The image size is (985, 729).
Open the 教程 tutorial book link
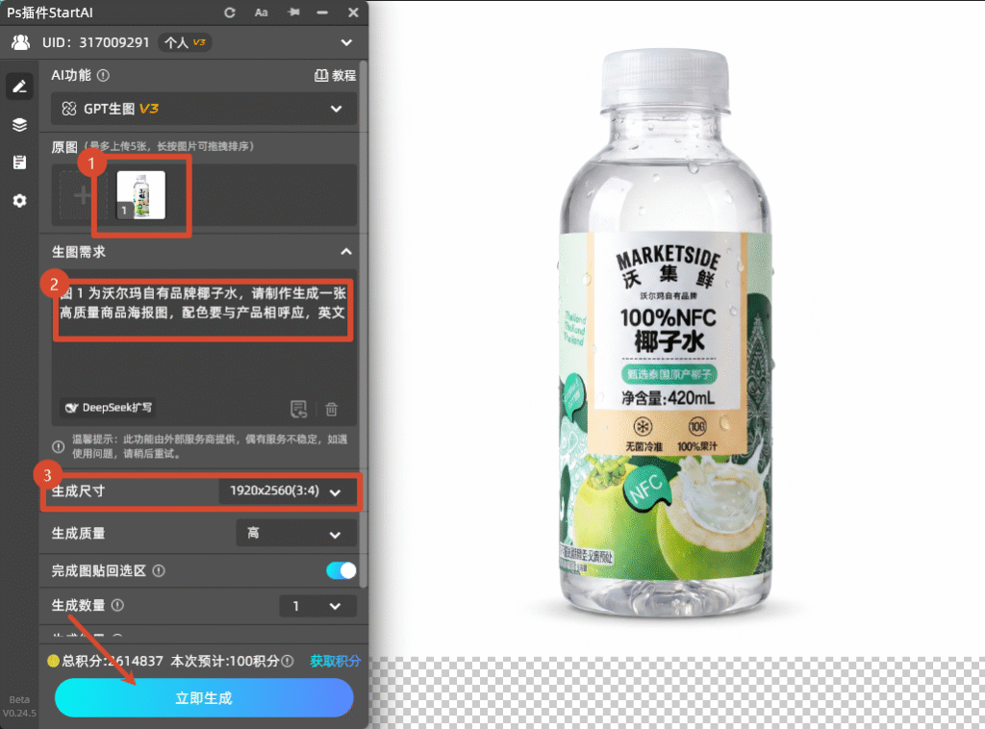(x=335, y=75)
